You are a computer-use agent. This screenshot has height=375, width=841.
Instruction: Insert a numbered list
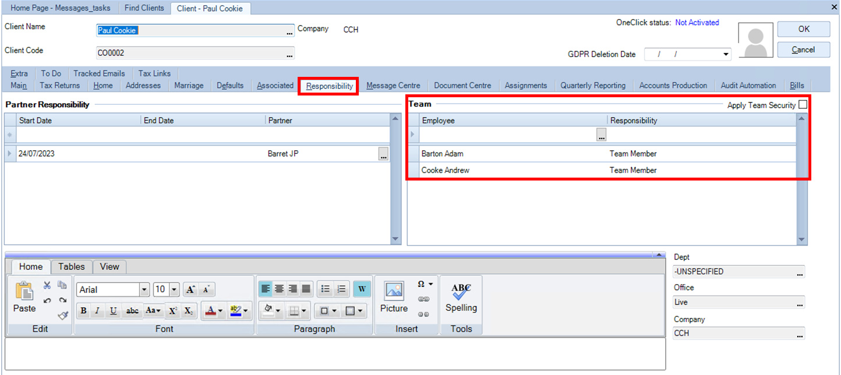[x=341, y=289]
